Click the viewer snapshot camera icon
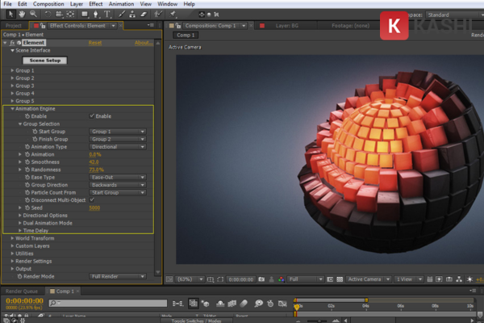484x323 pixels. point(261,279)
